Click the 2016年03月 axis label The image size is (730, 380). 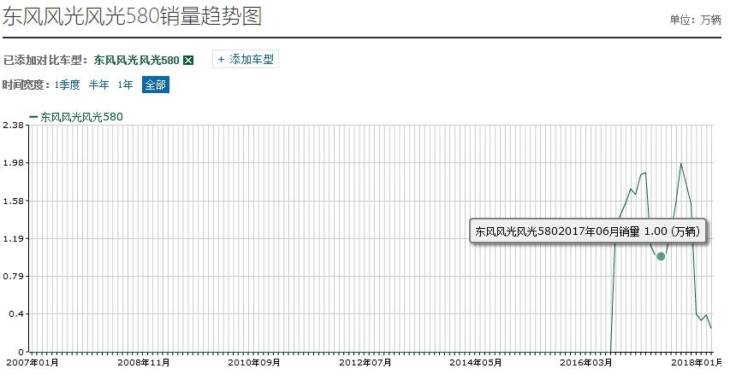pos(586,363)
